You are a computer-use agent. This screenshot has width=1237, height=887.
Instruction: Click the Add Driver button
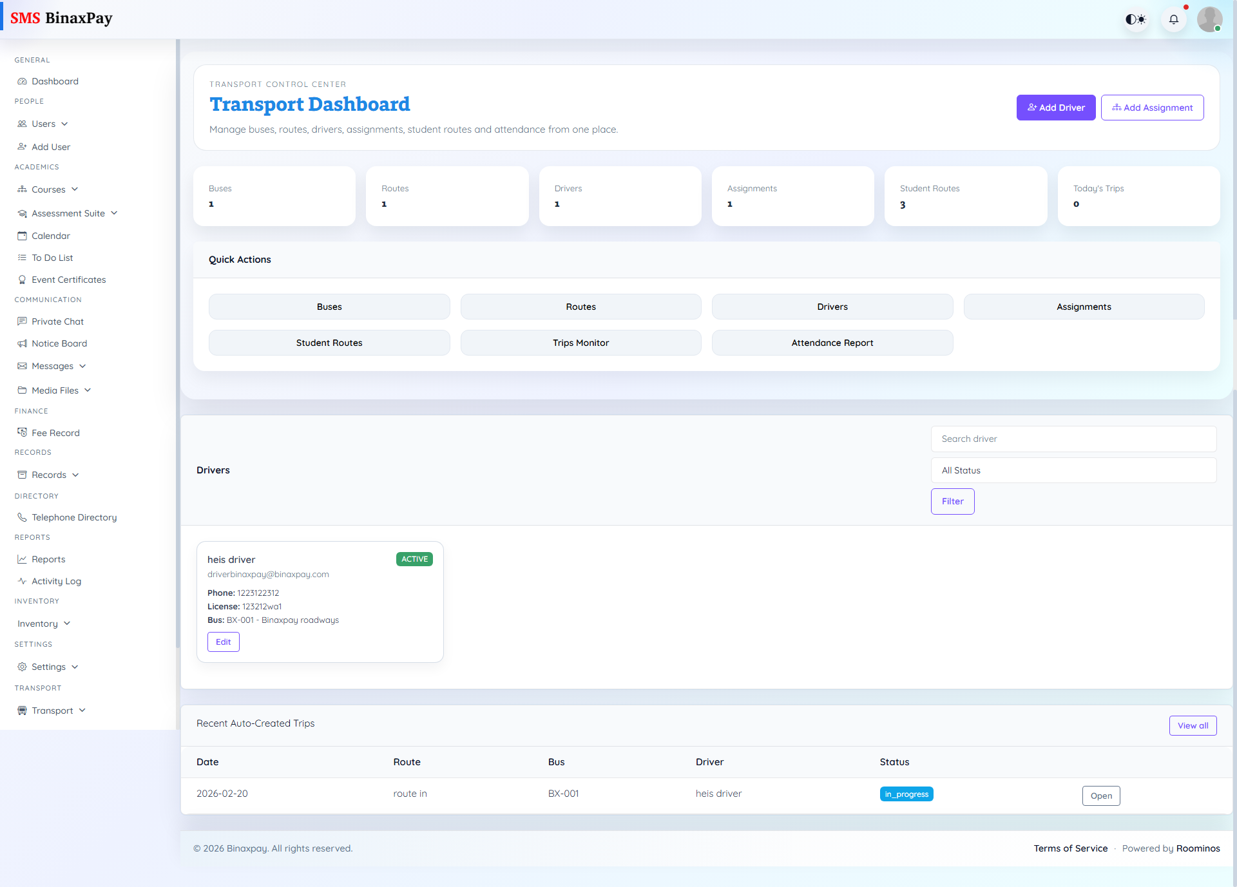point(1056,107)
